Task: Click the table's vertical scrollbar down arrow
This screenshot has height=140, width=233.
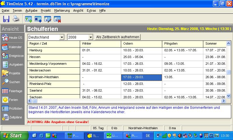Action: [x=228, y=96]
